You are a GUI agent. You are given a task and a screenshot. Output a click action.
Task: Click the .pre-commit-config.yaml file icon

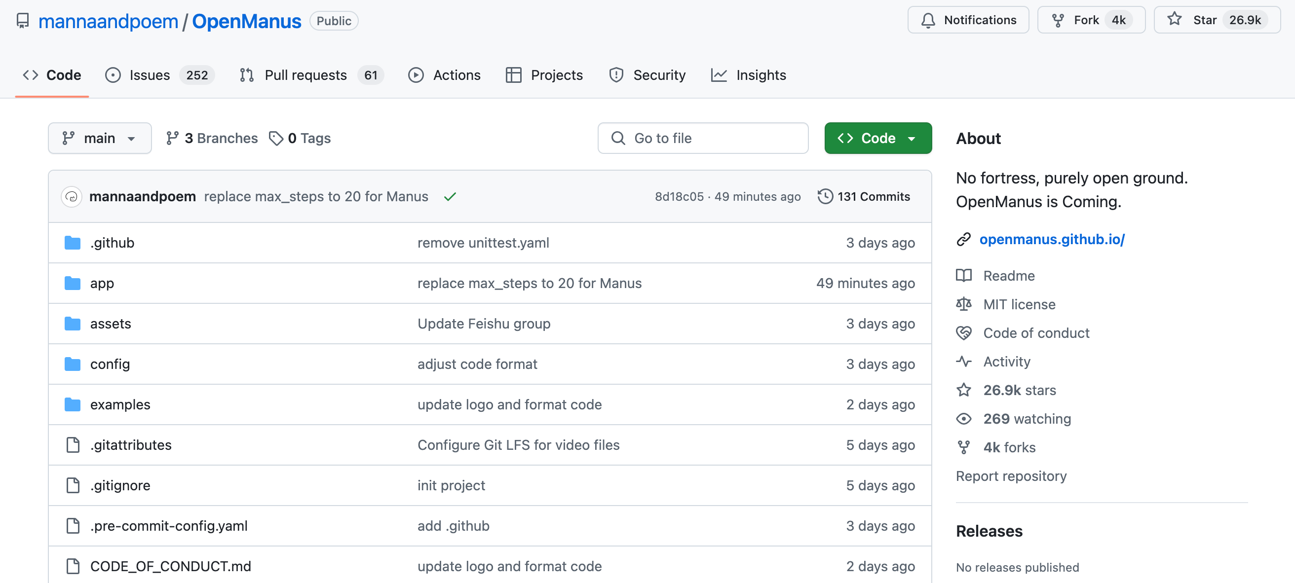[73, 526]
